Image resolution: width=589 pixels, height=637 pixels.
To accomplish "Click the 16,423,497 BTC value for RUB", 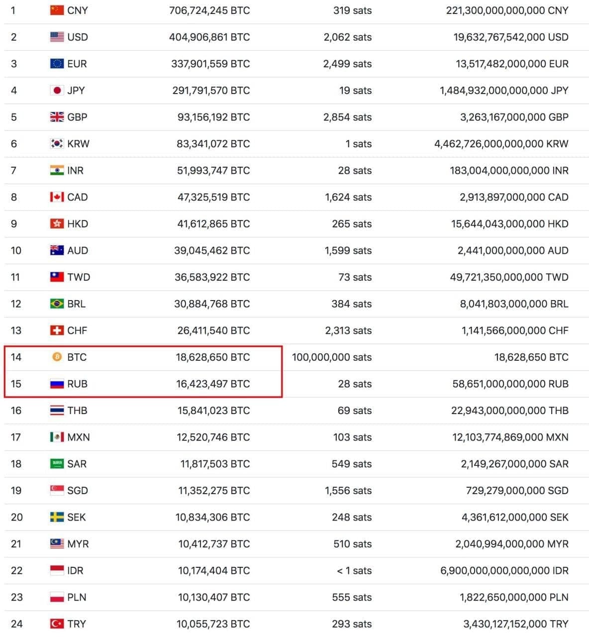I will coord(213,384).
